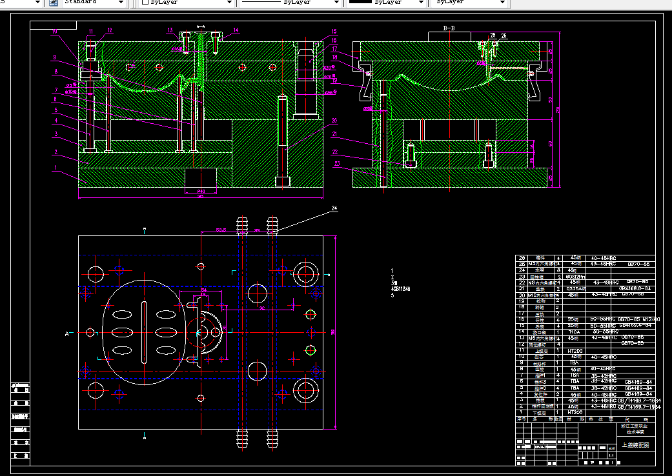Image resolution: width=672 pixels, height=476 pixels.
Task: Select the section marker letter A
Action: pyautogui.click(x=66, y=334)
